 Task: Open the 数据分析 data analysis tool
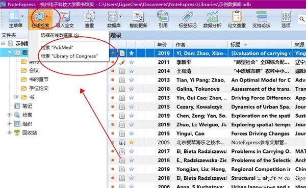tap(212, 19)
